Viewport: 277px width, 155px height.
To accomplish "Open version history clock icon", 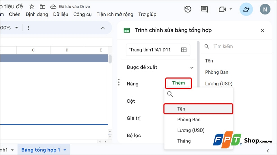I will (x=188, y=9).
